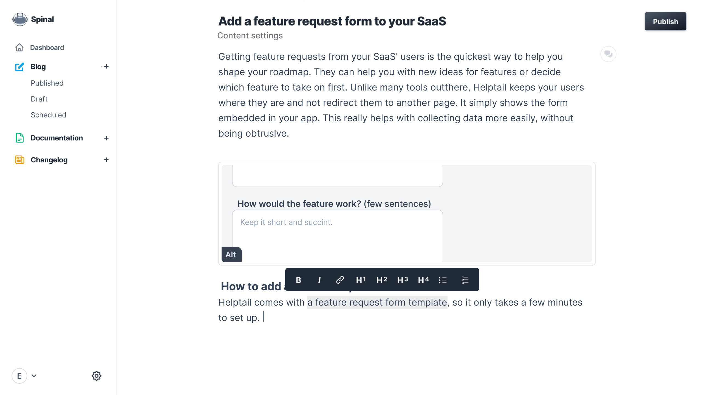
Task: Click the Spinal logo
Action: (20, 19)
